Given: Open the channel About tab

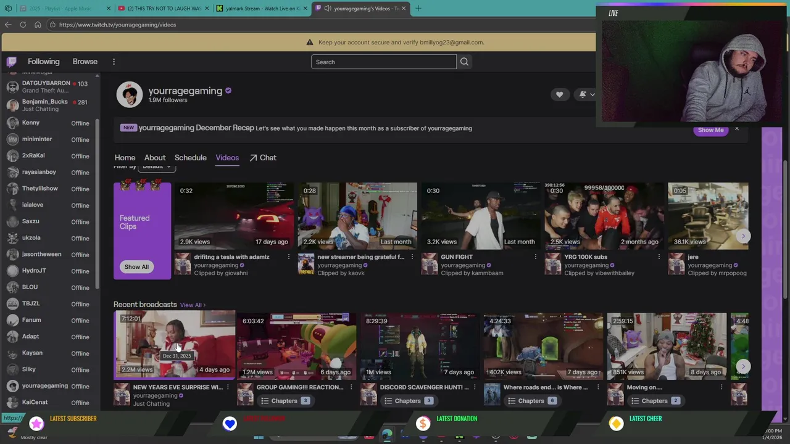Looking at the screenshot, I should (x=155, y=158).
